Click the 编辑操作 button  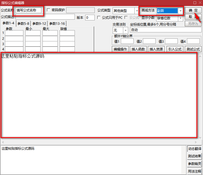120,49
